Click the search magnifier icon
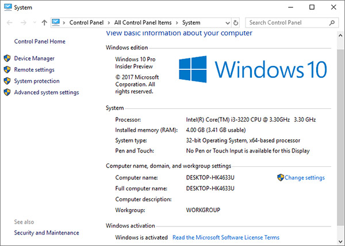This screenshot has height=246, width=345. pos(332,22)
